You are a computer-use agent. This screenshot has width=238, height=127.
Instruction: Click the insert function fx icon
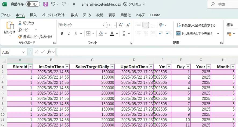pyautogui.click(x=49, y=52)
